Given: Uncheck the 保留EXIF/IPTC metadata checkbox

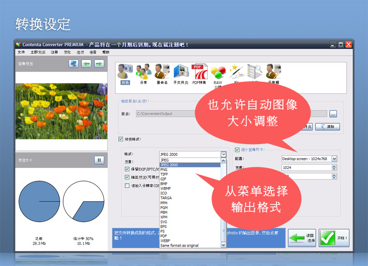Looking at the screenshot, I should pyautogui.click(x=127, y=169).
